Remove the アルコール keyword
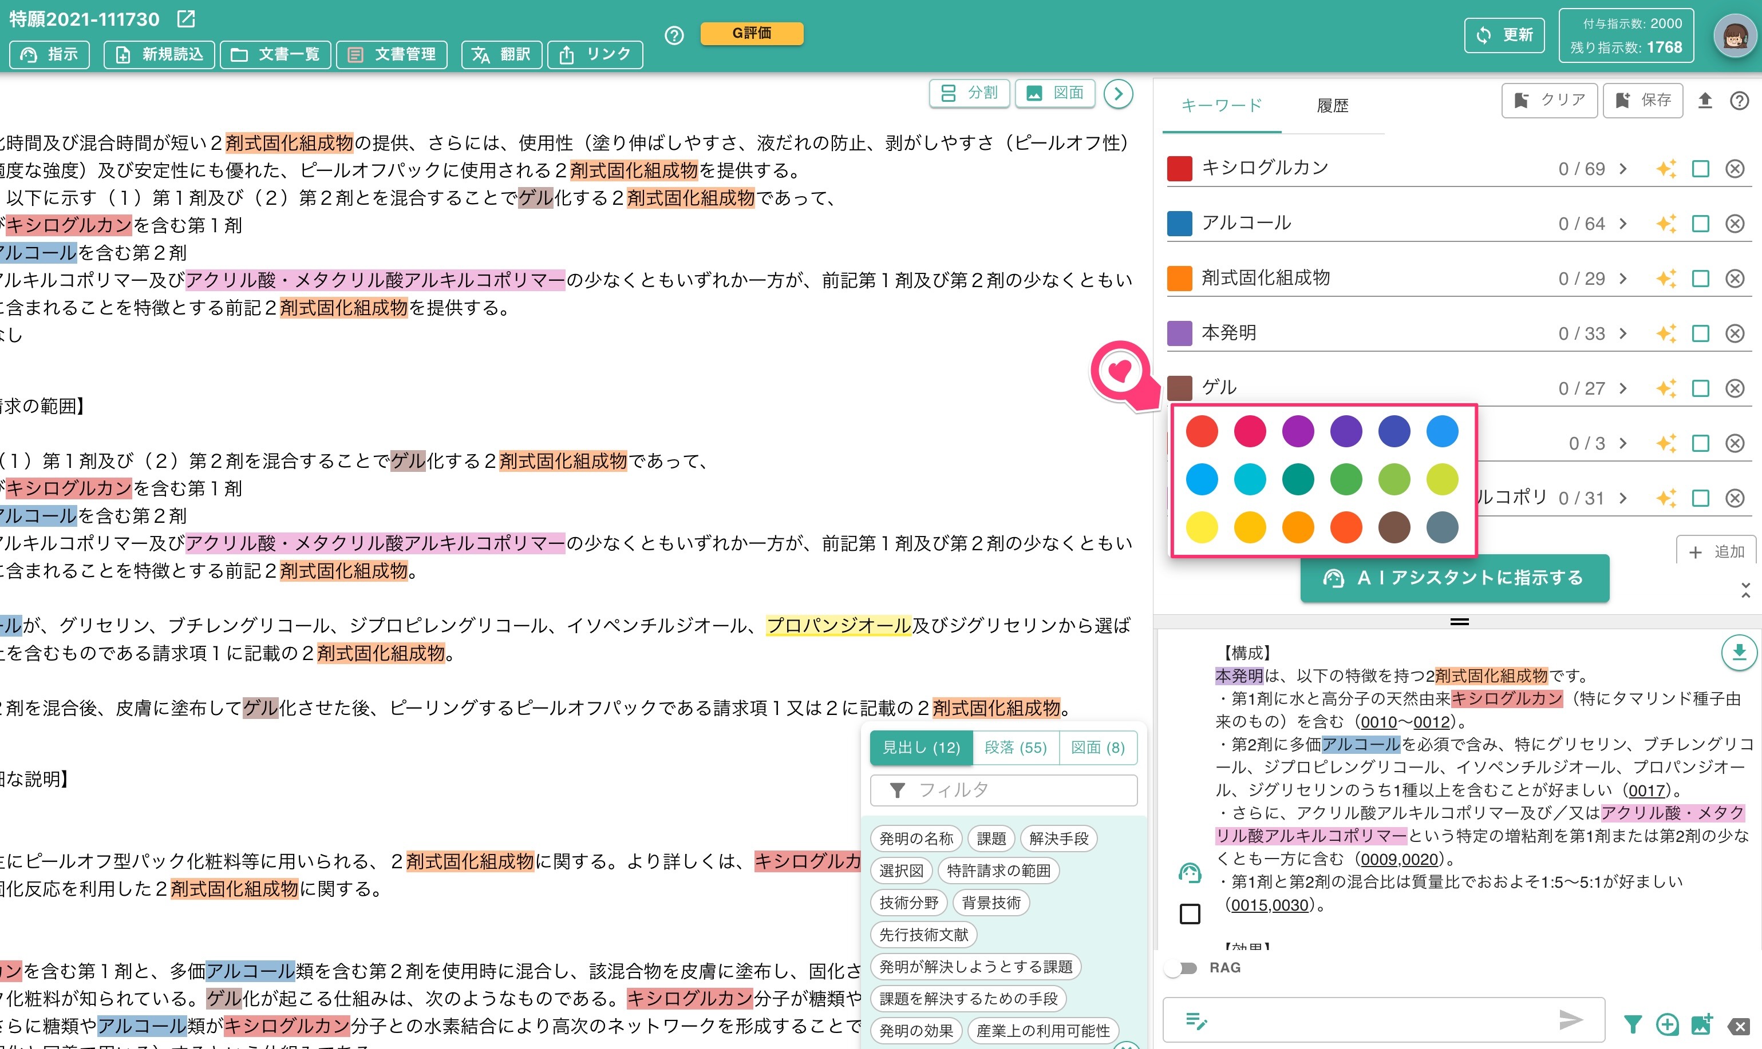 (1735, 224)
